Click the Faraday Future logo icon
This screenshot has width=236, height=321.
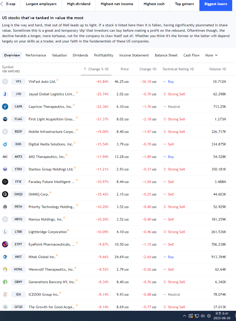tap(5, 182)
